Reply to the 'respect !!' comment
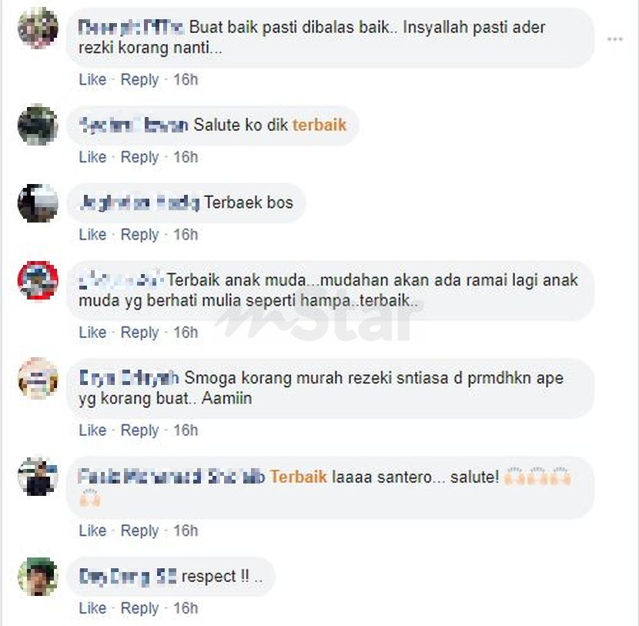Image resolution: width=639 pixels, height=626 pixels. click(139, 609)
